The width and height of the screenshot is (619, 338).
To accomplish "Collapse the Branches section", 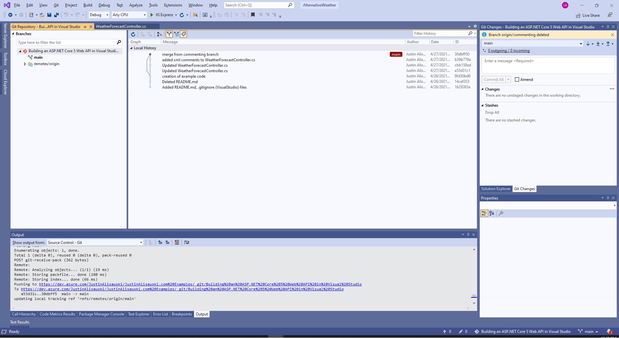I will (x=13, y=34).
